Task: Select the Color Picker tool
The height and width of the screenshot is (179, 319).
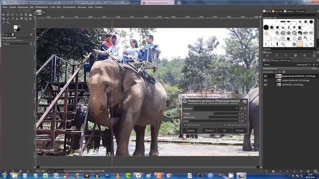Action: pyautogui.click(x=3, y=22)
